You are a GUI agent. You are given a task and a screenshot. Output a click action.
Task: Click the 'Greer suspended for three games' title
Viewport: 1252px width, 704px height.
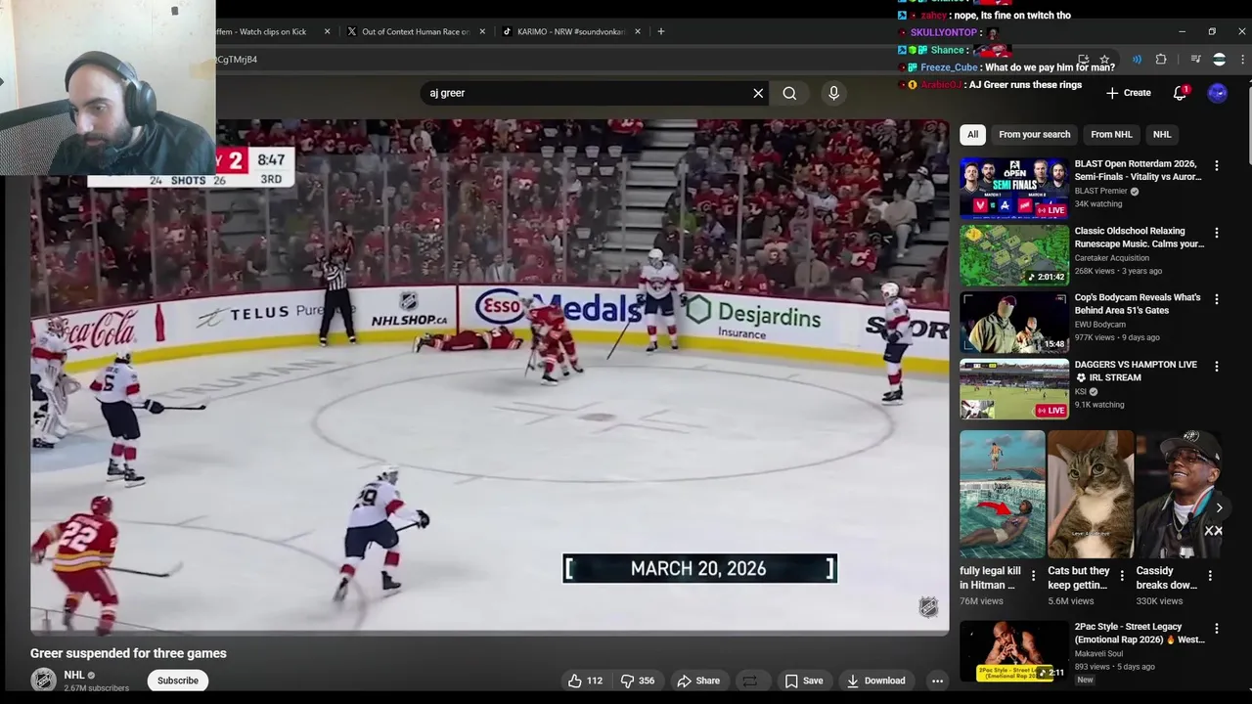tap(128, 653)
